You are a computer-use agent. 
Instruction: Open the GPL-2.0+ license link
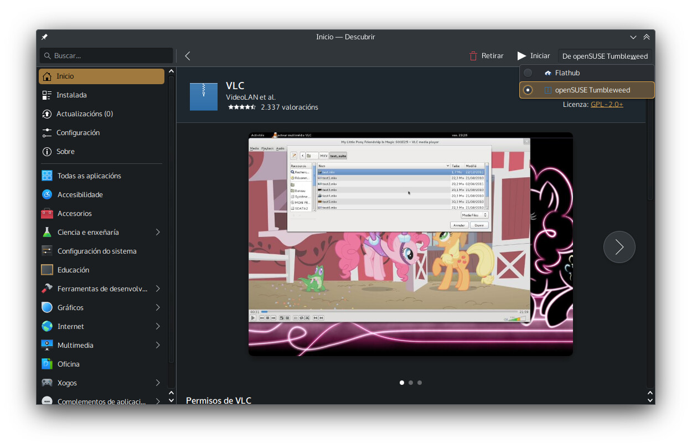coord(607,104)
